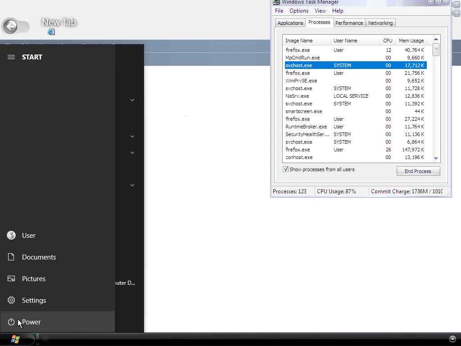
Task: Click the Internet Explorer icon under New Tab
Action: tap(51, 32)
